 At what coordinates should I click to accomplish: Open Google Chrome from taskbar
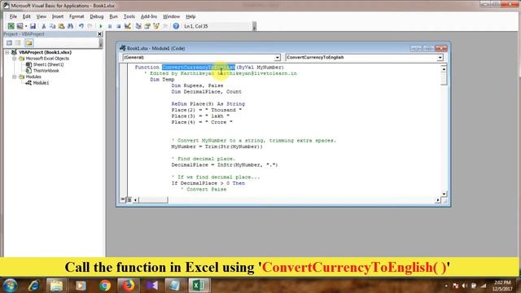pyautogui.click(x=105, y=286)
